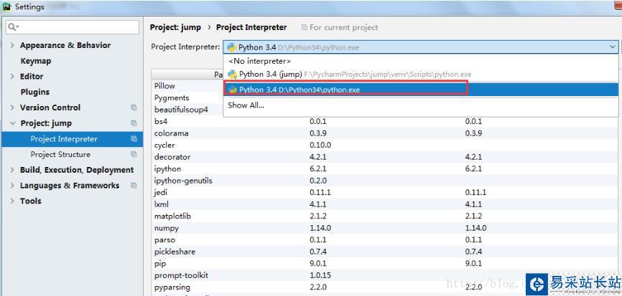This screenshot has width=622, height=296.
Task: Select the numpy package row
Action: [385, 229]
